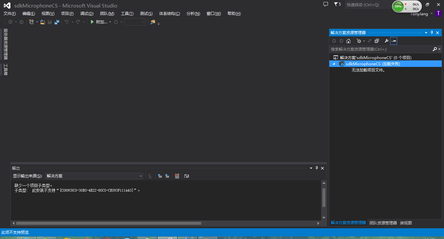The width and height of the screenshot is (444, 239).
Task: Toggle auto-hide pin of Output panel
Action: pos(317,168)
